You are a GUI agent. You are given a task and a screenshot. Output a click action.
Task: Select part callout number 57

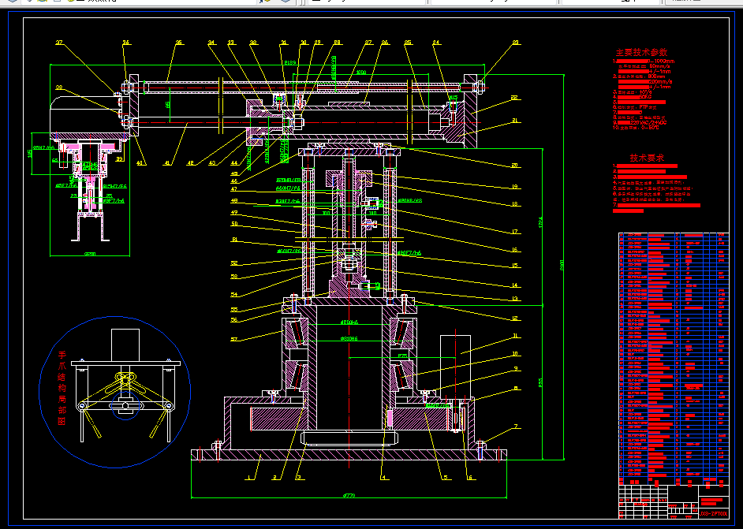[234, 339]
